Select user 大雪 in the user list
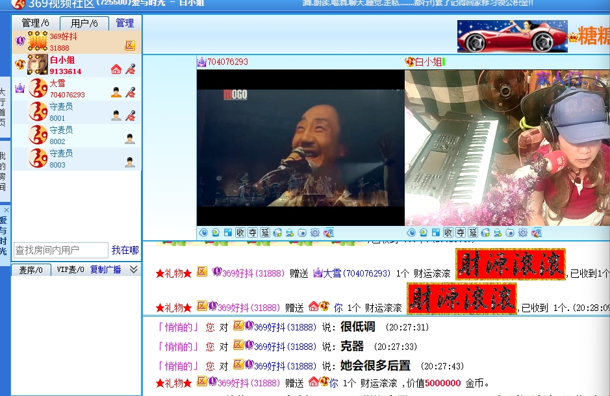Screen dimensions: 610x396 pyautogui.click(x=77, y=88)
